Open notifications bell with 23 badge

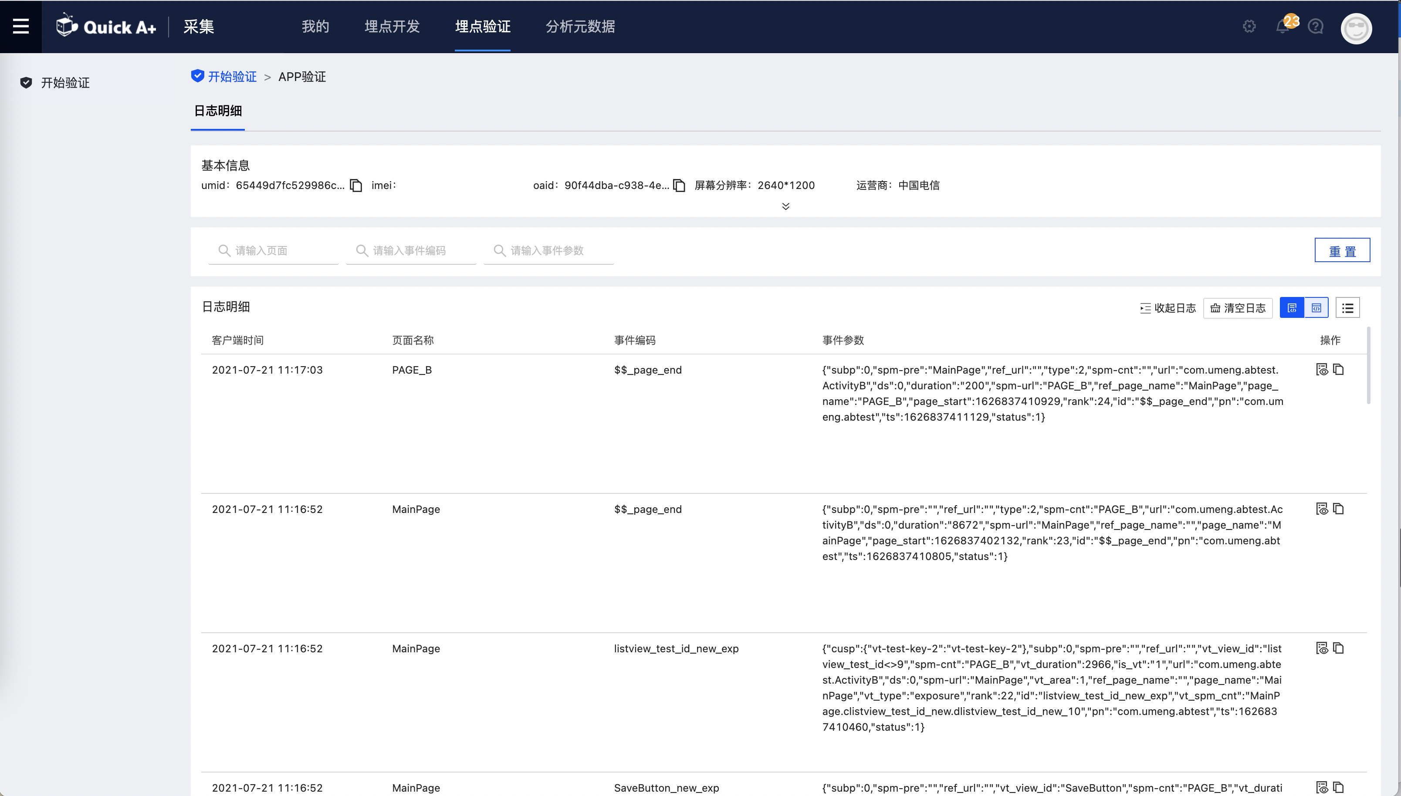click(x=1283, y=26)
